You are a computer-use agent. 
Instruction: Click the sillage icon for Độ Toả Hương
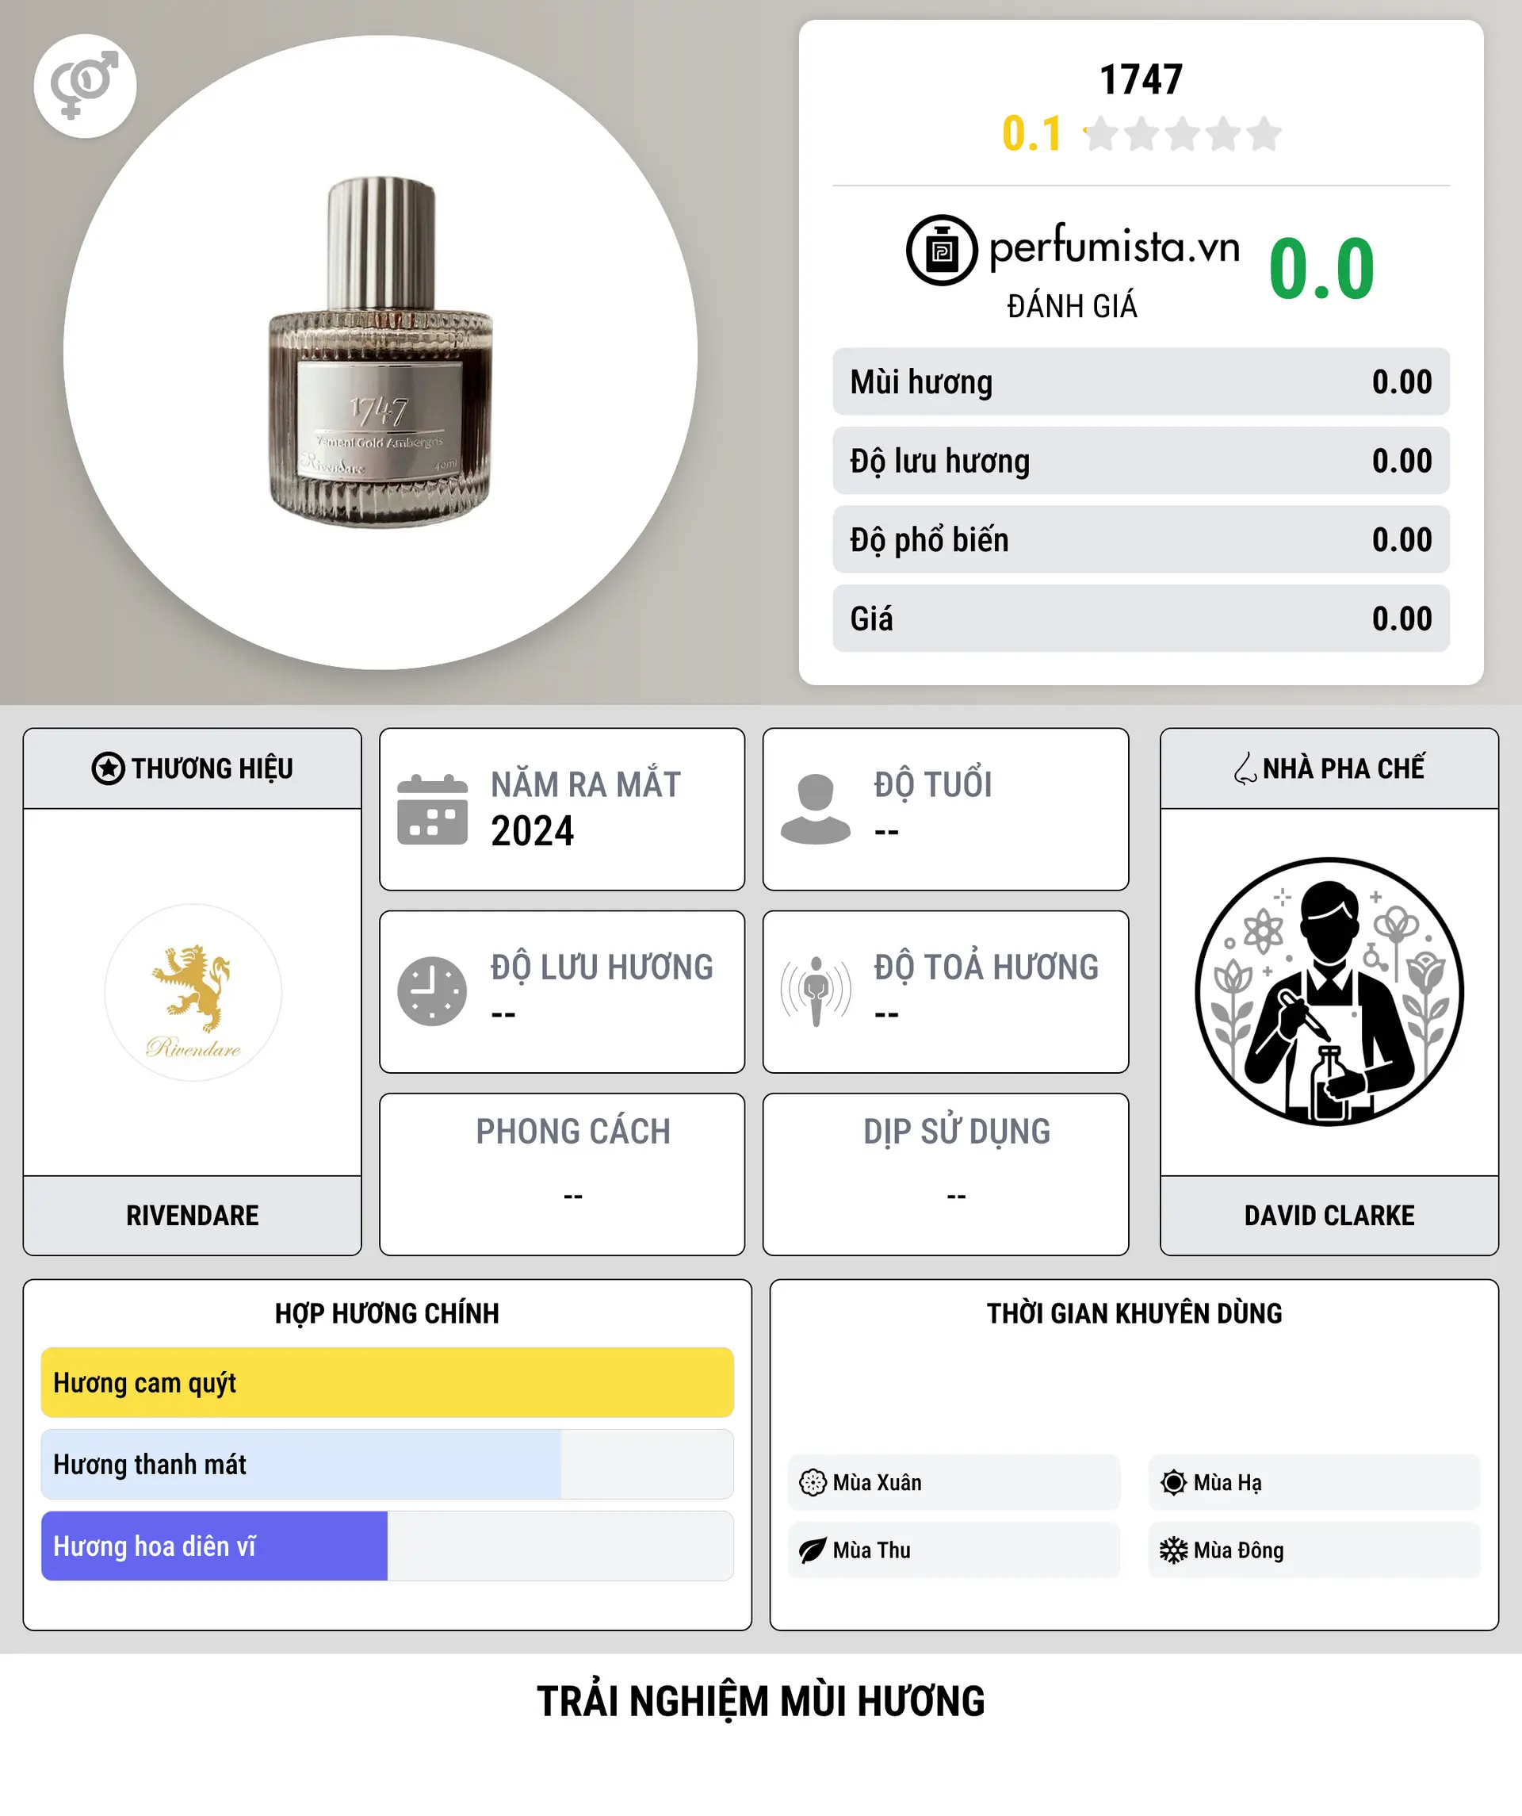tap(816, 992)
